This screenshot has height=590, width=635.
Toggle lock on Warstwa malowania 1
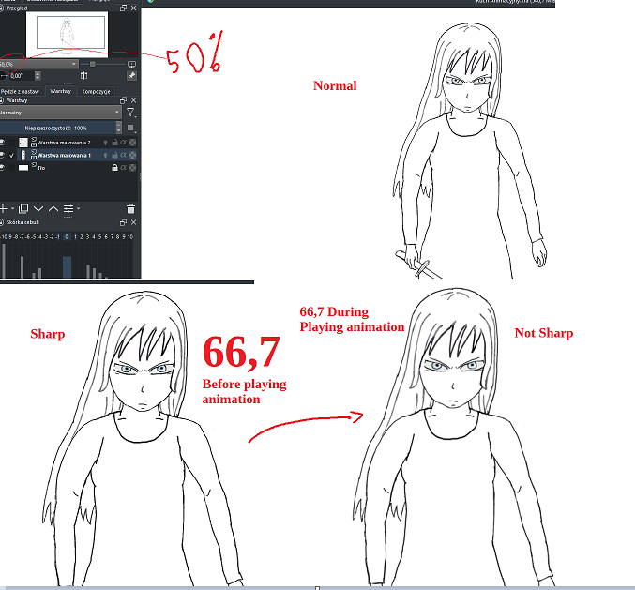click(114, 155)
